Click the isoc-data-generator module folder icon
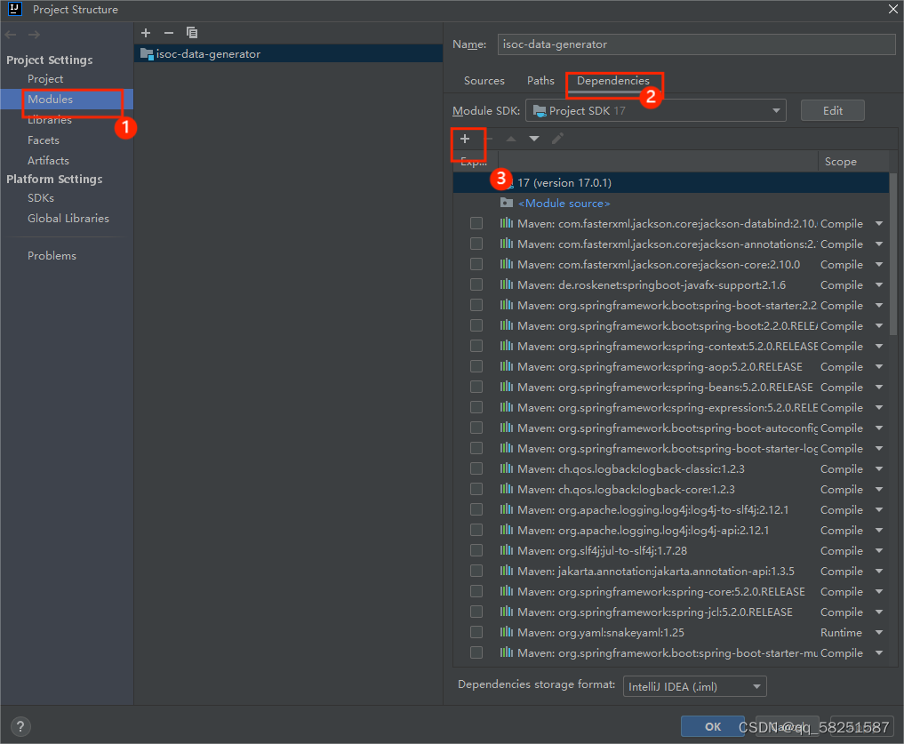Viewport: 904px width, 744px height. 147,54
